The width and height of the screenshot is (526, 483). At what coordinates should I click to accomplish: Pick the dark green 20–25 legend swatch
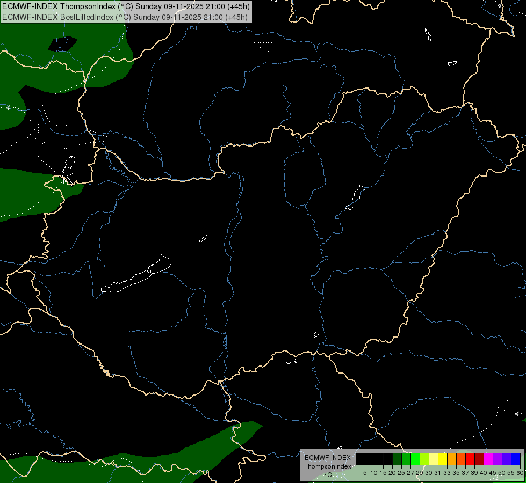[397, 459]
